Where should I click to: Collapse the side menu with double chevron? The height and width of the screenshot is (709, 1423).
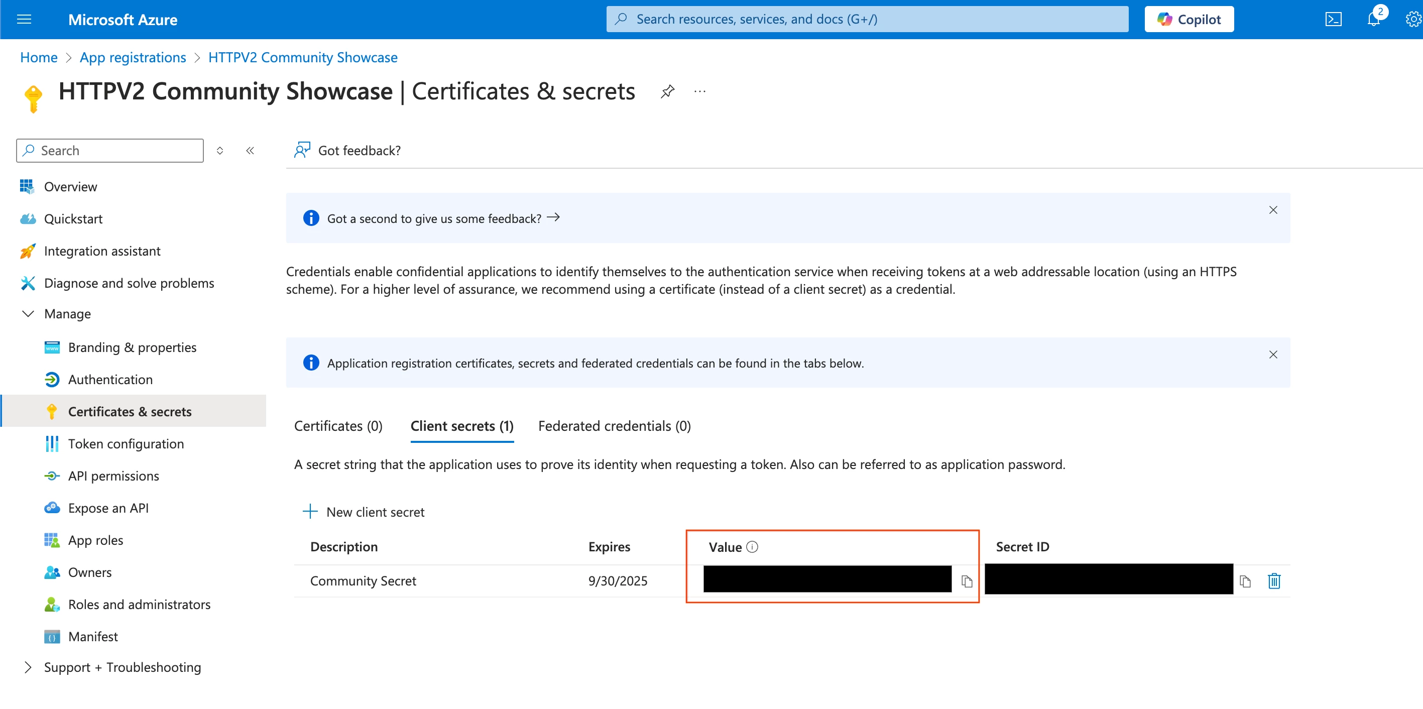coord(250,150)
